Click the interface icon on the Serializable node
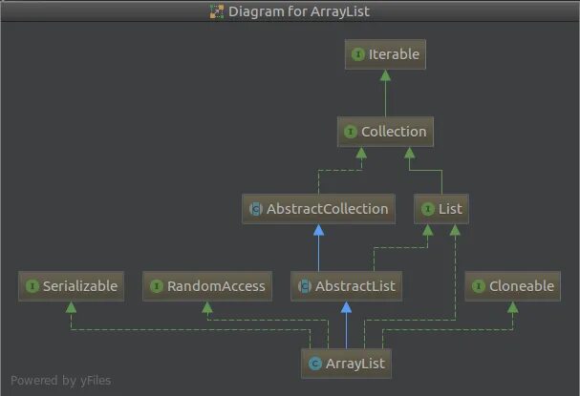580x396 pixels. (x=32, y=286)
